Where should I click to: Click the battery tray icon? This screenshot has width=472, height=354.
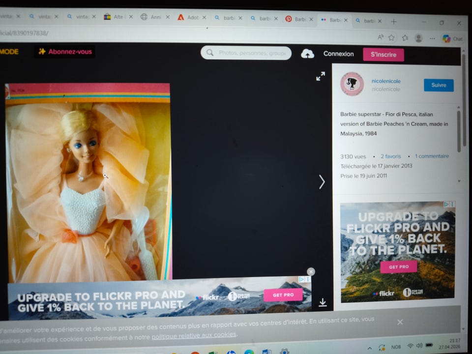point(429,345)
